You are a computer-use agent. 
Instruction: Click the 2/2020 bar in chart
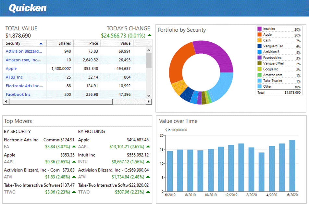click(x=251, y=169)
